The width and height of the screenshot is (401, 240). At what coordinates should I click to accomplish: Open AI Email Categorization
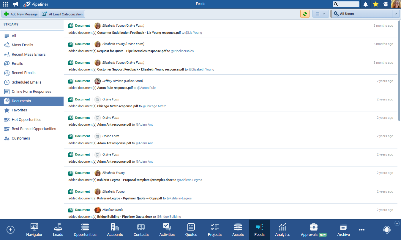tap(62, 14)
